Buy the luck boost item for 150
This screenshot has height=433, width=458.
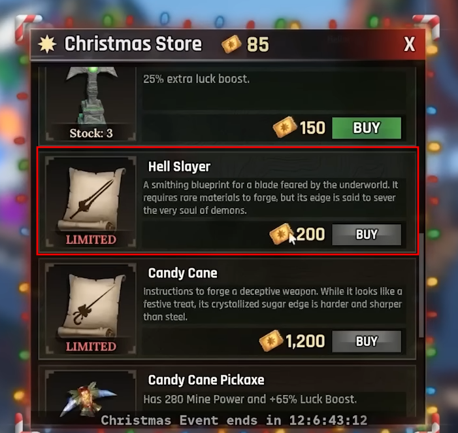click(x=367, y=128)
